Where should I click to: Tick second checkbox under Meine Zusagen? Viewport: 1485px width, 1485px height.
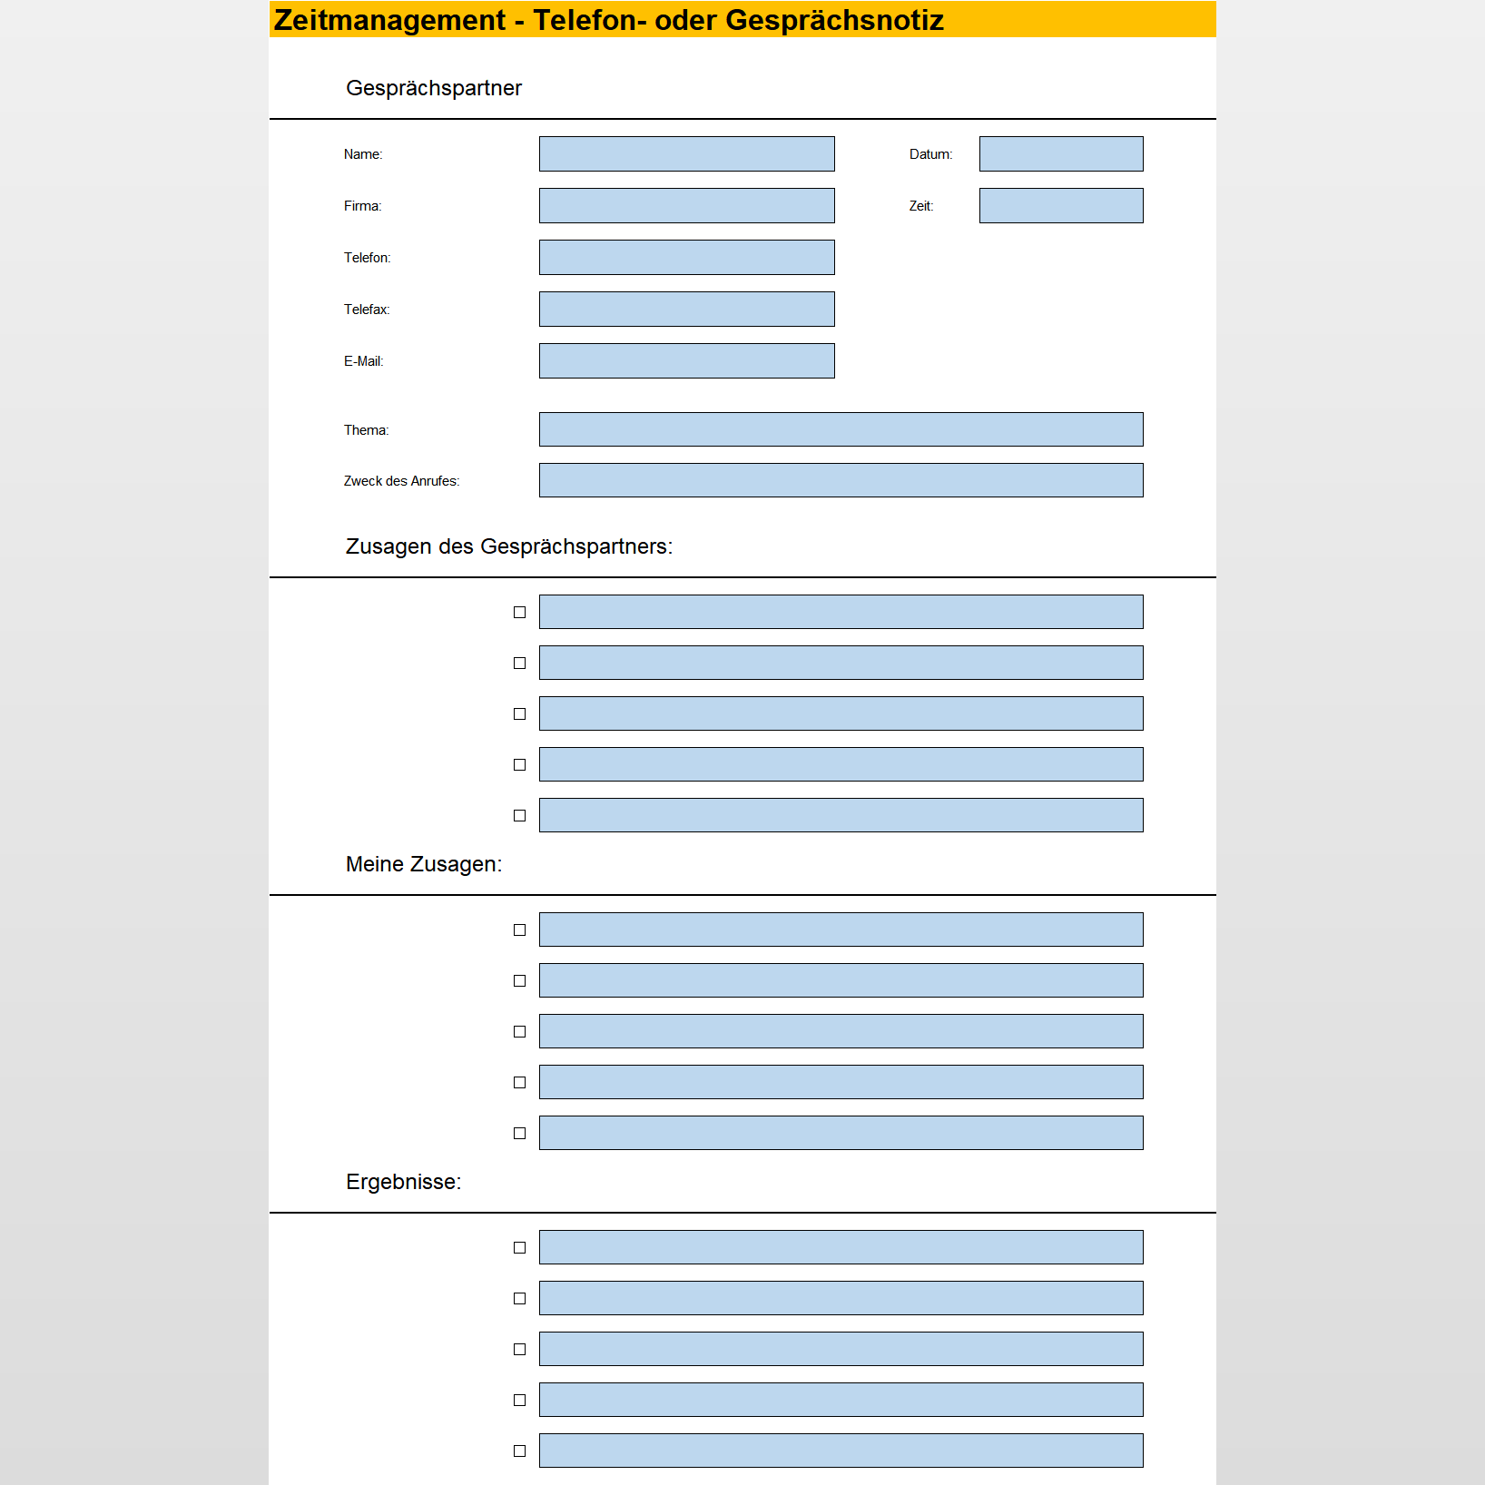[x=519, y=981]
